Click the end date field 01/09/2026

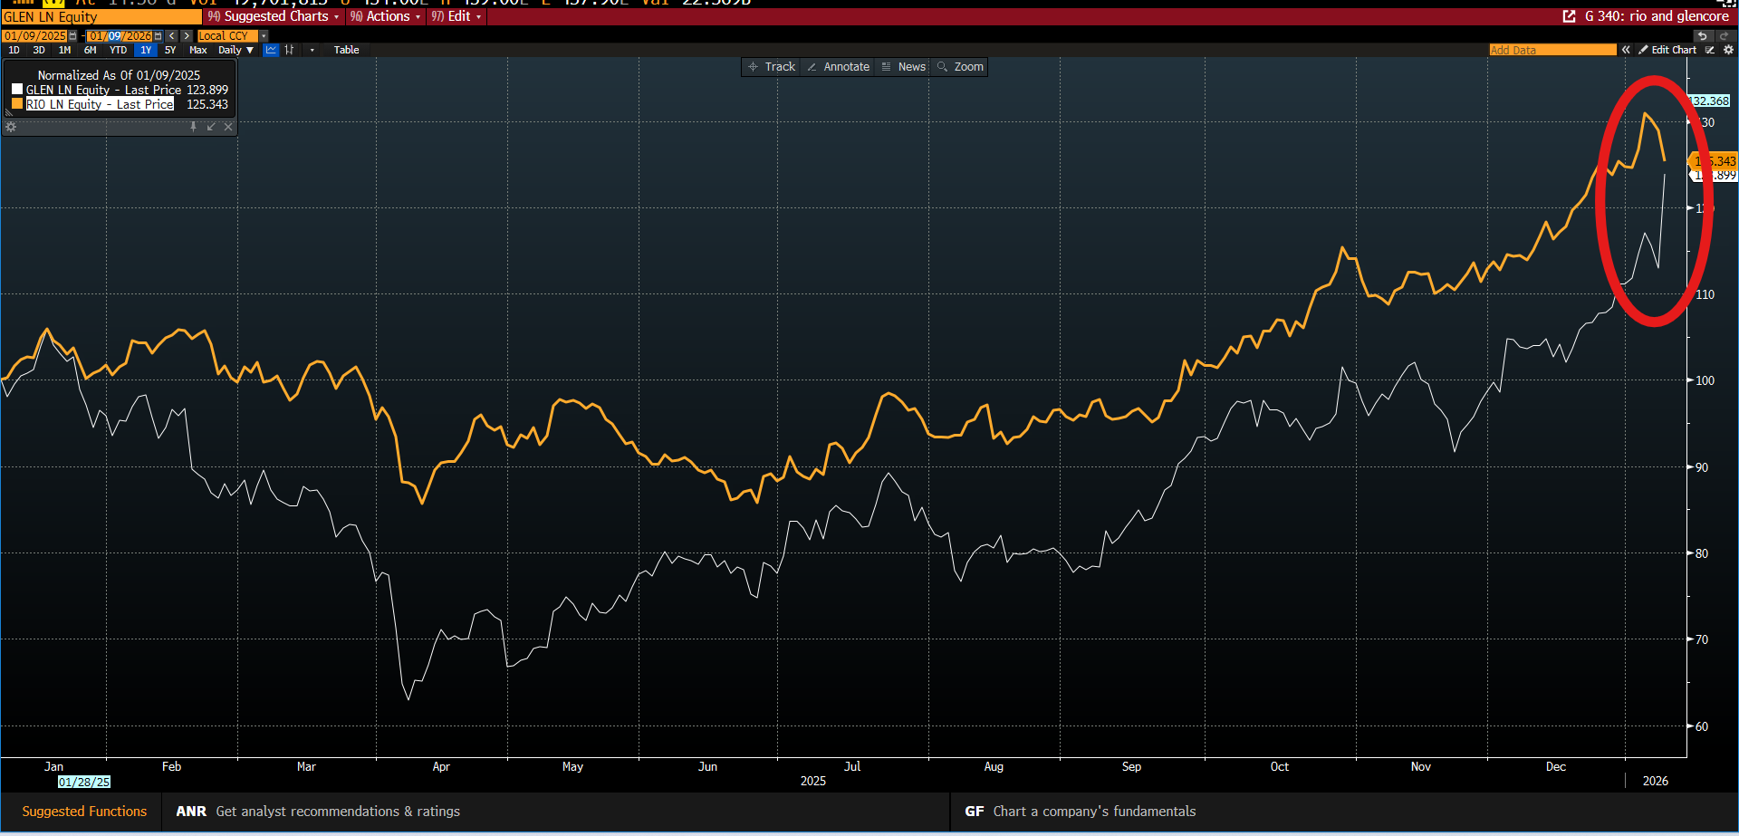(x=120, y=36)
